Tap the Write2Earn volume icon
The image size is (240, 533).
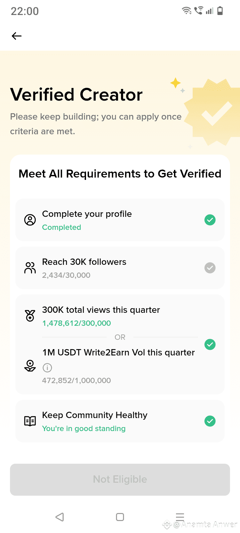(30, 366)
